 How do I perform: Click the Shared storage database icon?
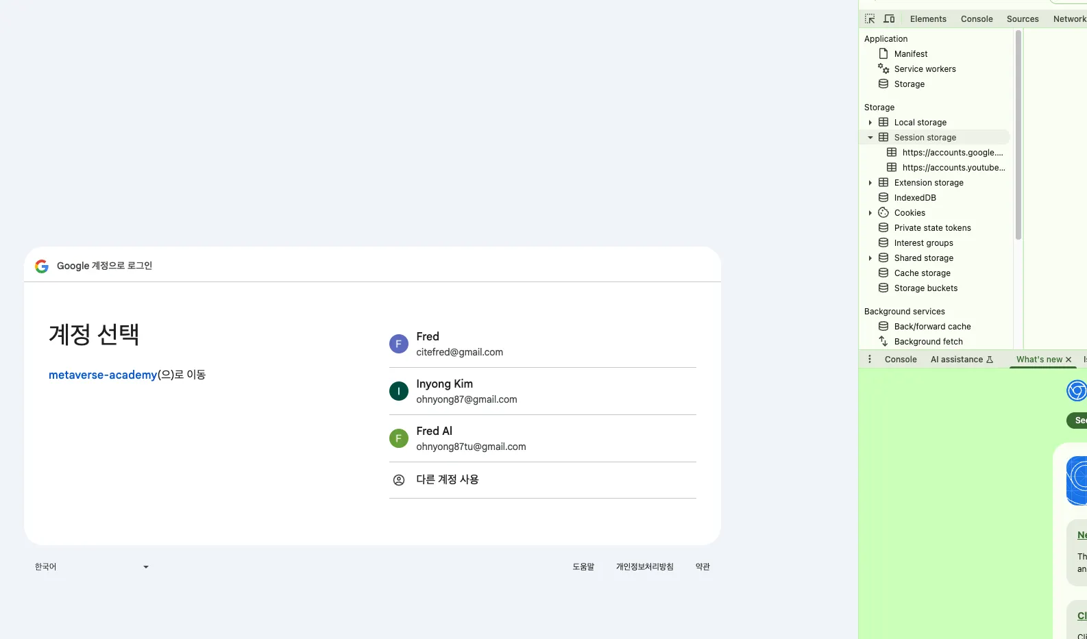coord(883,258)
